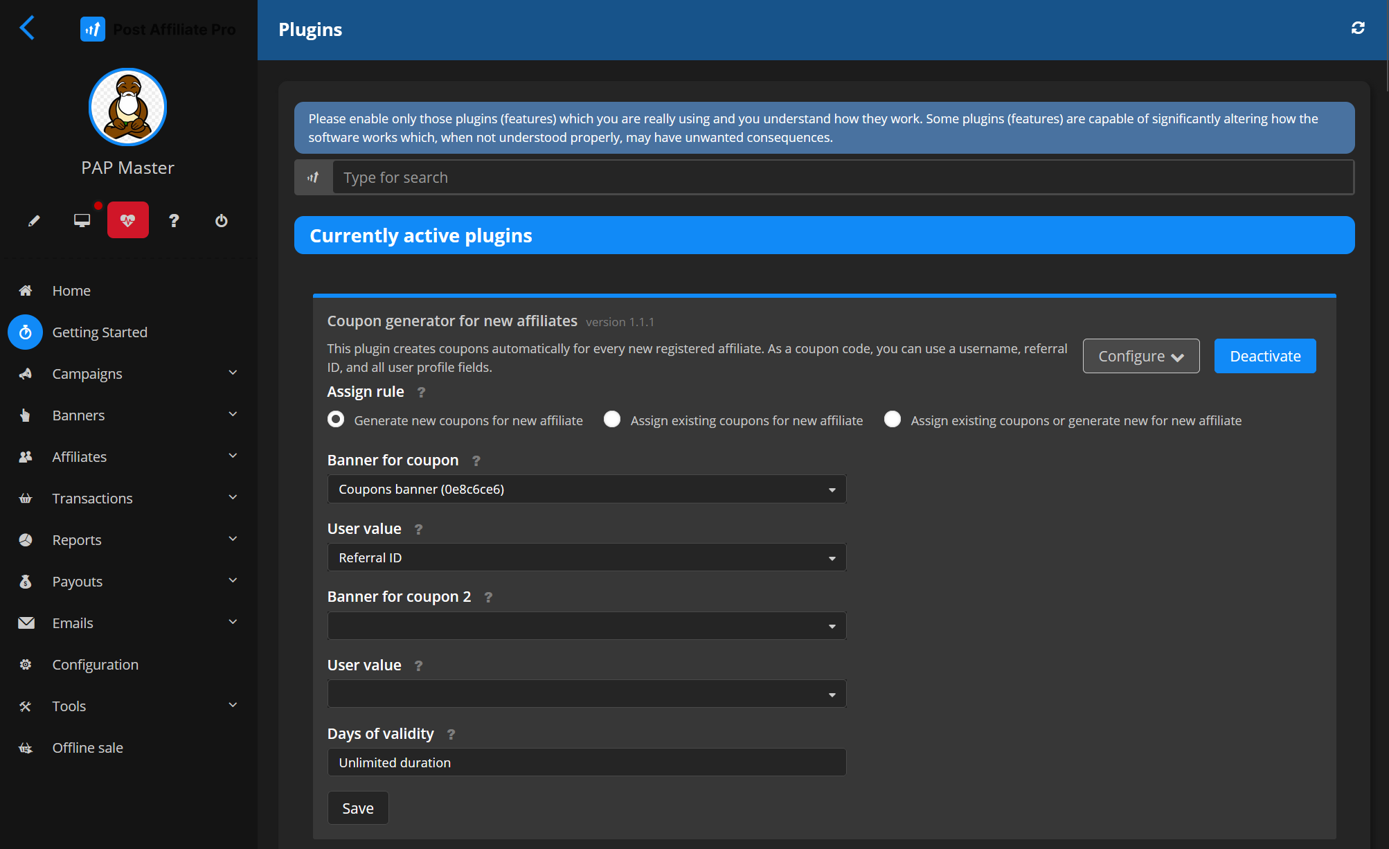Open the Referral ID user value dropdown
1389x849 pixels.
(586, 558)
